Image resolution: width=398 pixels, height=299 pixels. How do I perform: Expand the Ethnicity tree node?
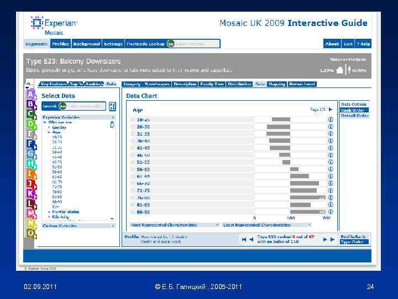(49, 216)
